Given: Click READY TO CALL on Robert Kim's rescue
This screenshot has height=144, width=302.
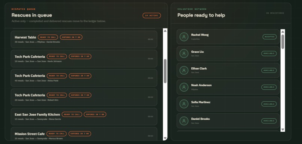Looking at the screenshot, I should (57, 95).
